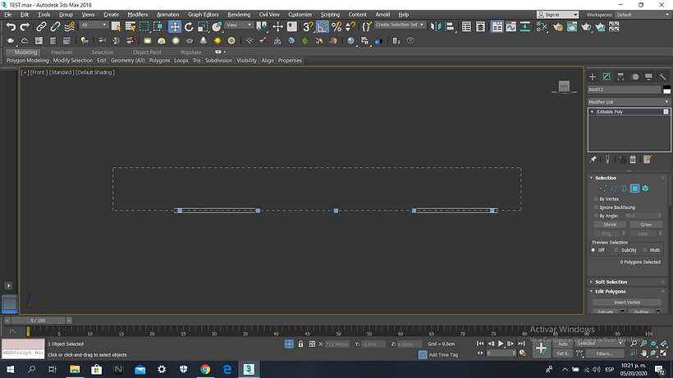
Task: Click the Insert Vertex button
Action: pyautogui.click(x=627, y=302)
